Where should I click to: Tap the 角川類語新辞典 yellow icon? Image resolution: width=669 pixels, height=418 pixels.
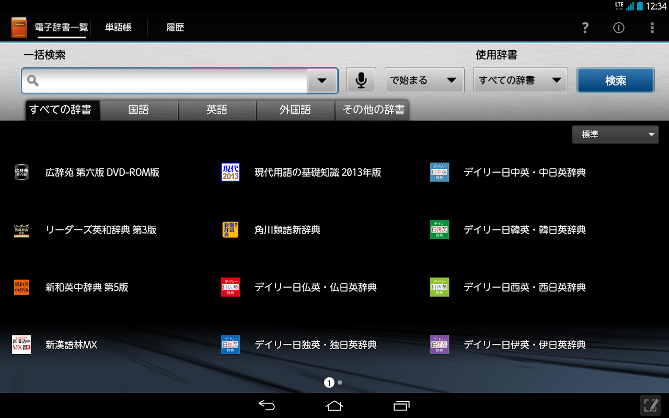coord(230,230)
